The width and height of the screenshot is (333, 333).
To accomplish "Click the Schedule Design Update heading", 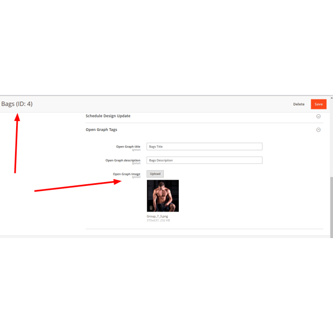I will click(x=108, y=116).
